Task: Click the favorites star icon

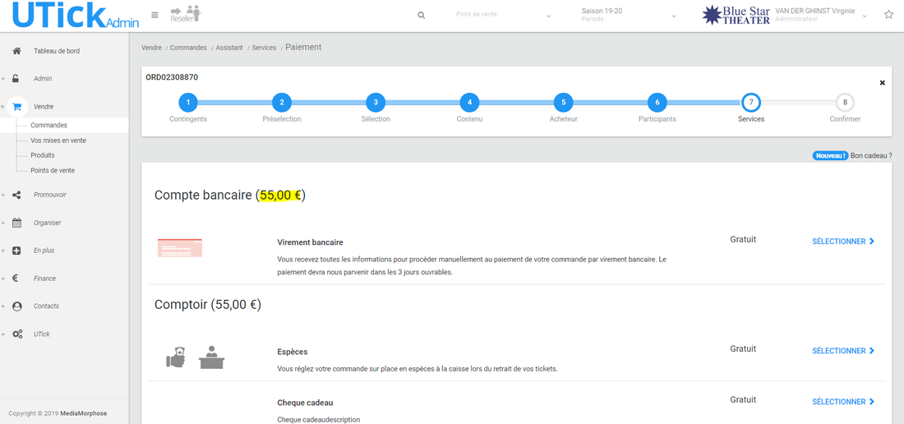Action: pyautogui.click(x=888, y=15)
